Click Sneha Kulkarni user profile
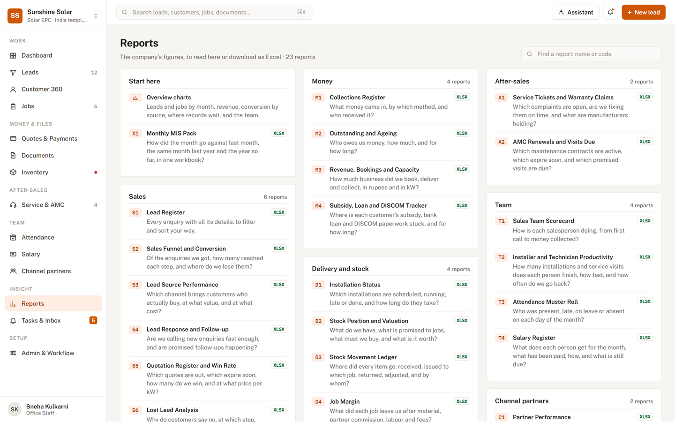The width and height of the screenshot is (675, 422). point(53,409)
